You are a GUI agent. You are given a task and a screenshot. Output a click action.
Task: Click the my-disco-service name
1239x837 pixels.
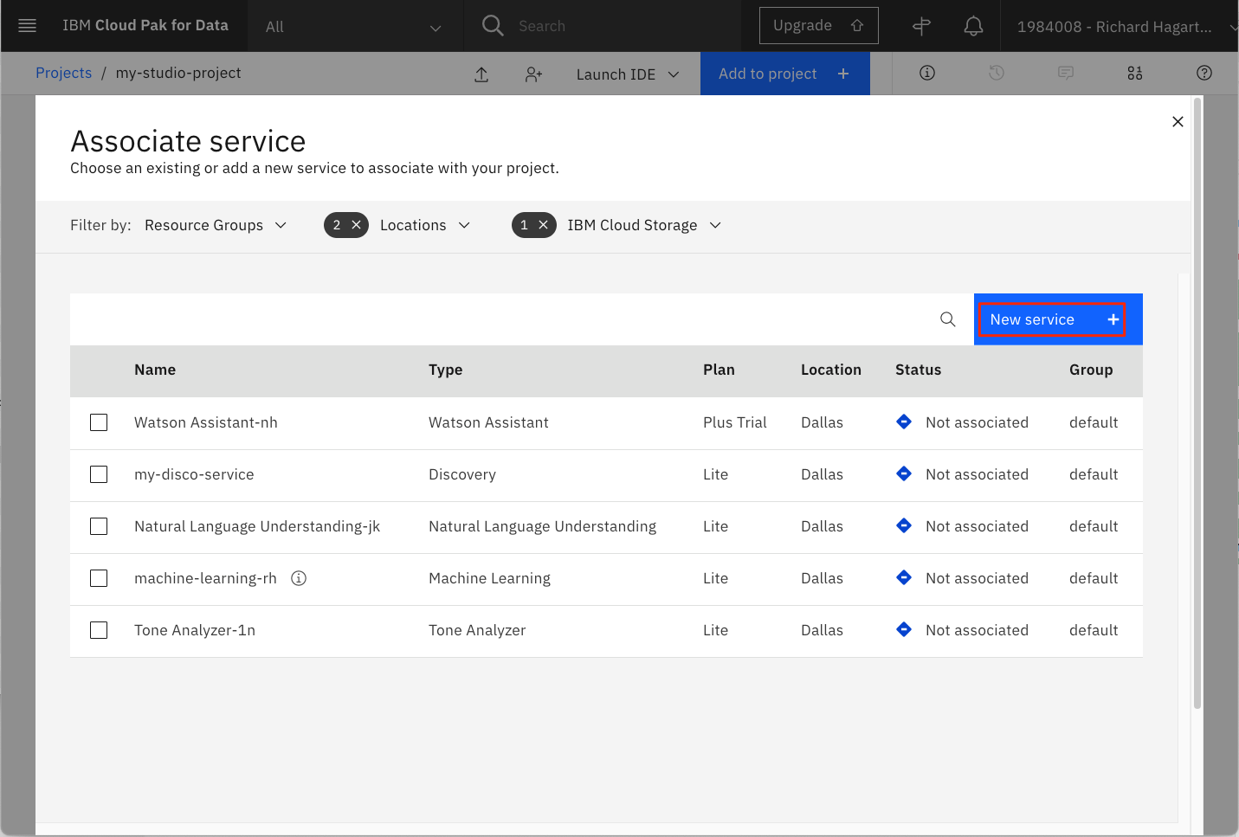[x=194, y=474]
